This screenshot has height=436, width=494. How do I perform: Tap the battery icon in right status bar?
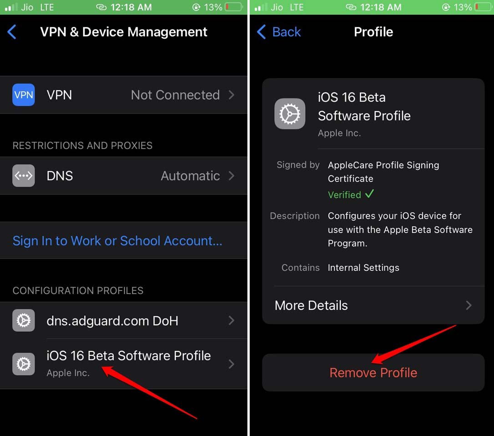coord(484,7)
